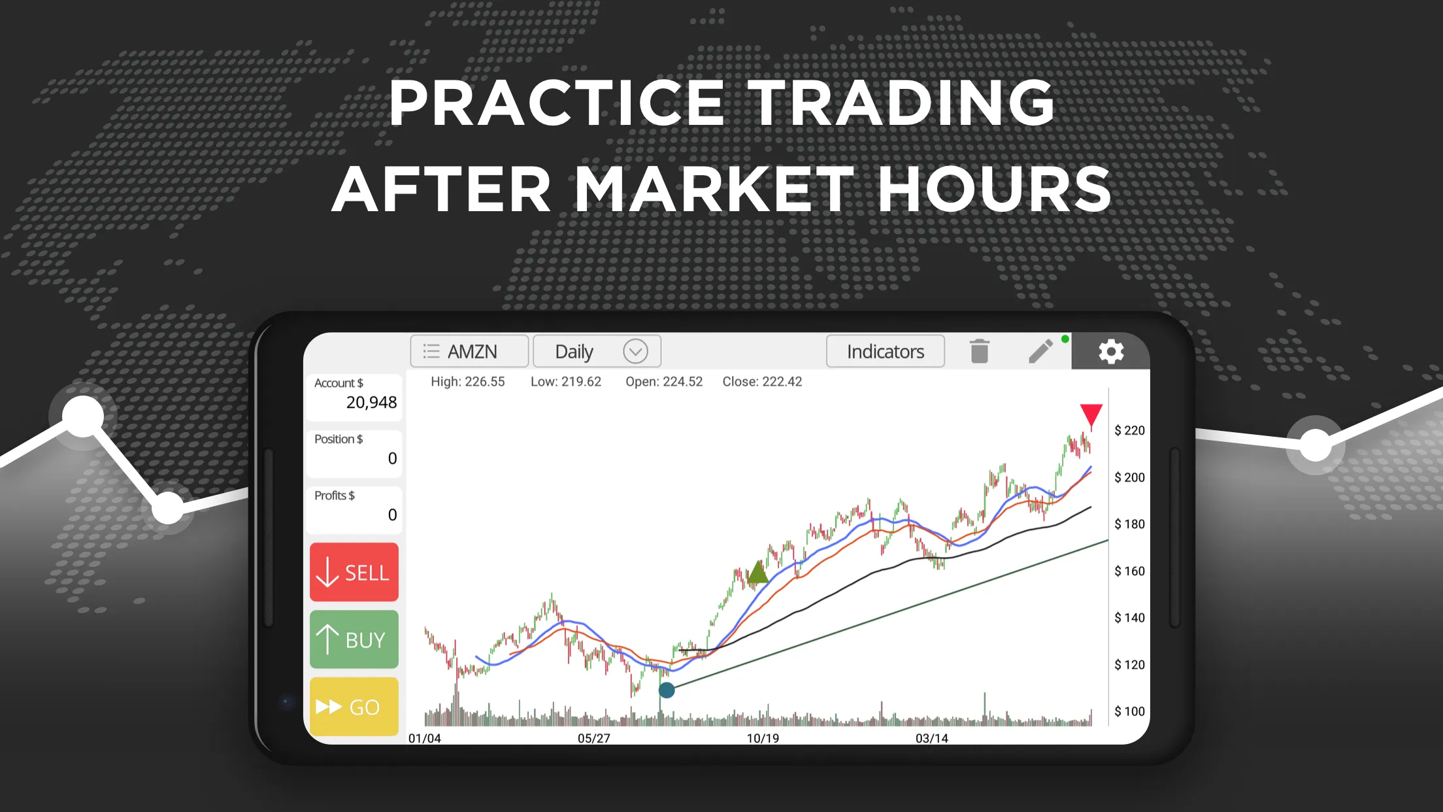1443x812 pixels.
Task: Open the Indicators panel
Action: pos(885,351)
